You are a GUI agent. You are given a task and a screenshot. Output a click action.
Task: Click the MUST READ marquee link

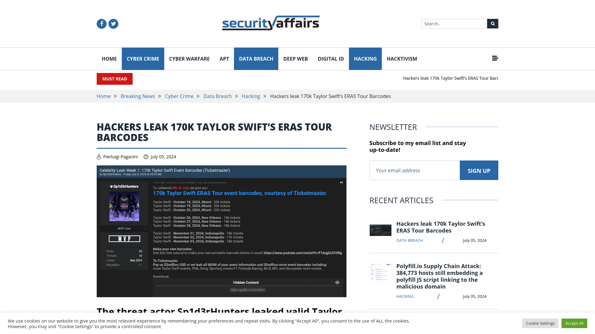[450, 78]
